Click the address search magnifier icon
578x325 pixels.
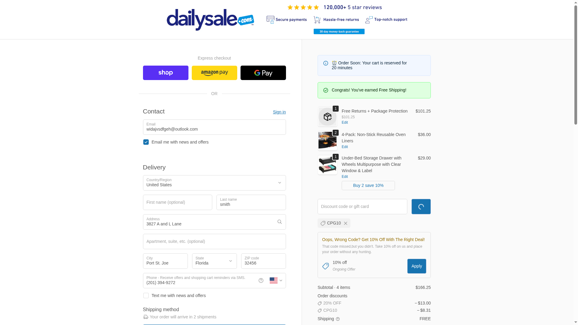(279, 222)
